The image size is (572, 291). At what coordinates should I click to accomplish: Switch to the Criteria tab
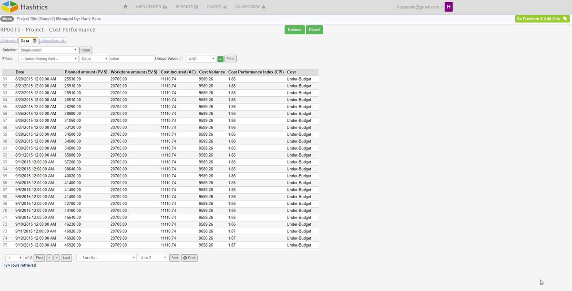click(9, 41)
